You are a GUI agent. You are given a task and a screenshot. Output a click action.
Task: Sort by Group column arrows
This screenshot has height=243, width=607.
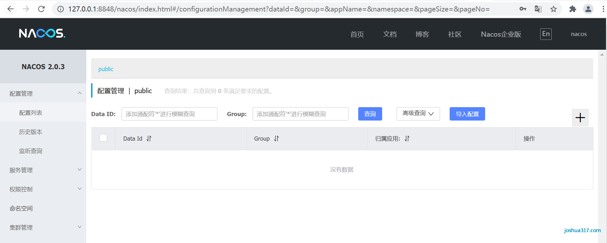pyautogui.click(x=276, y=139)
